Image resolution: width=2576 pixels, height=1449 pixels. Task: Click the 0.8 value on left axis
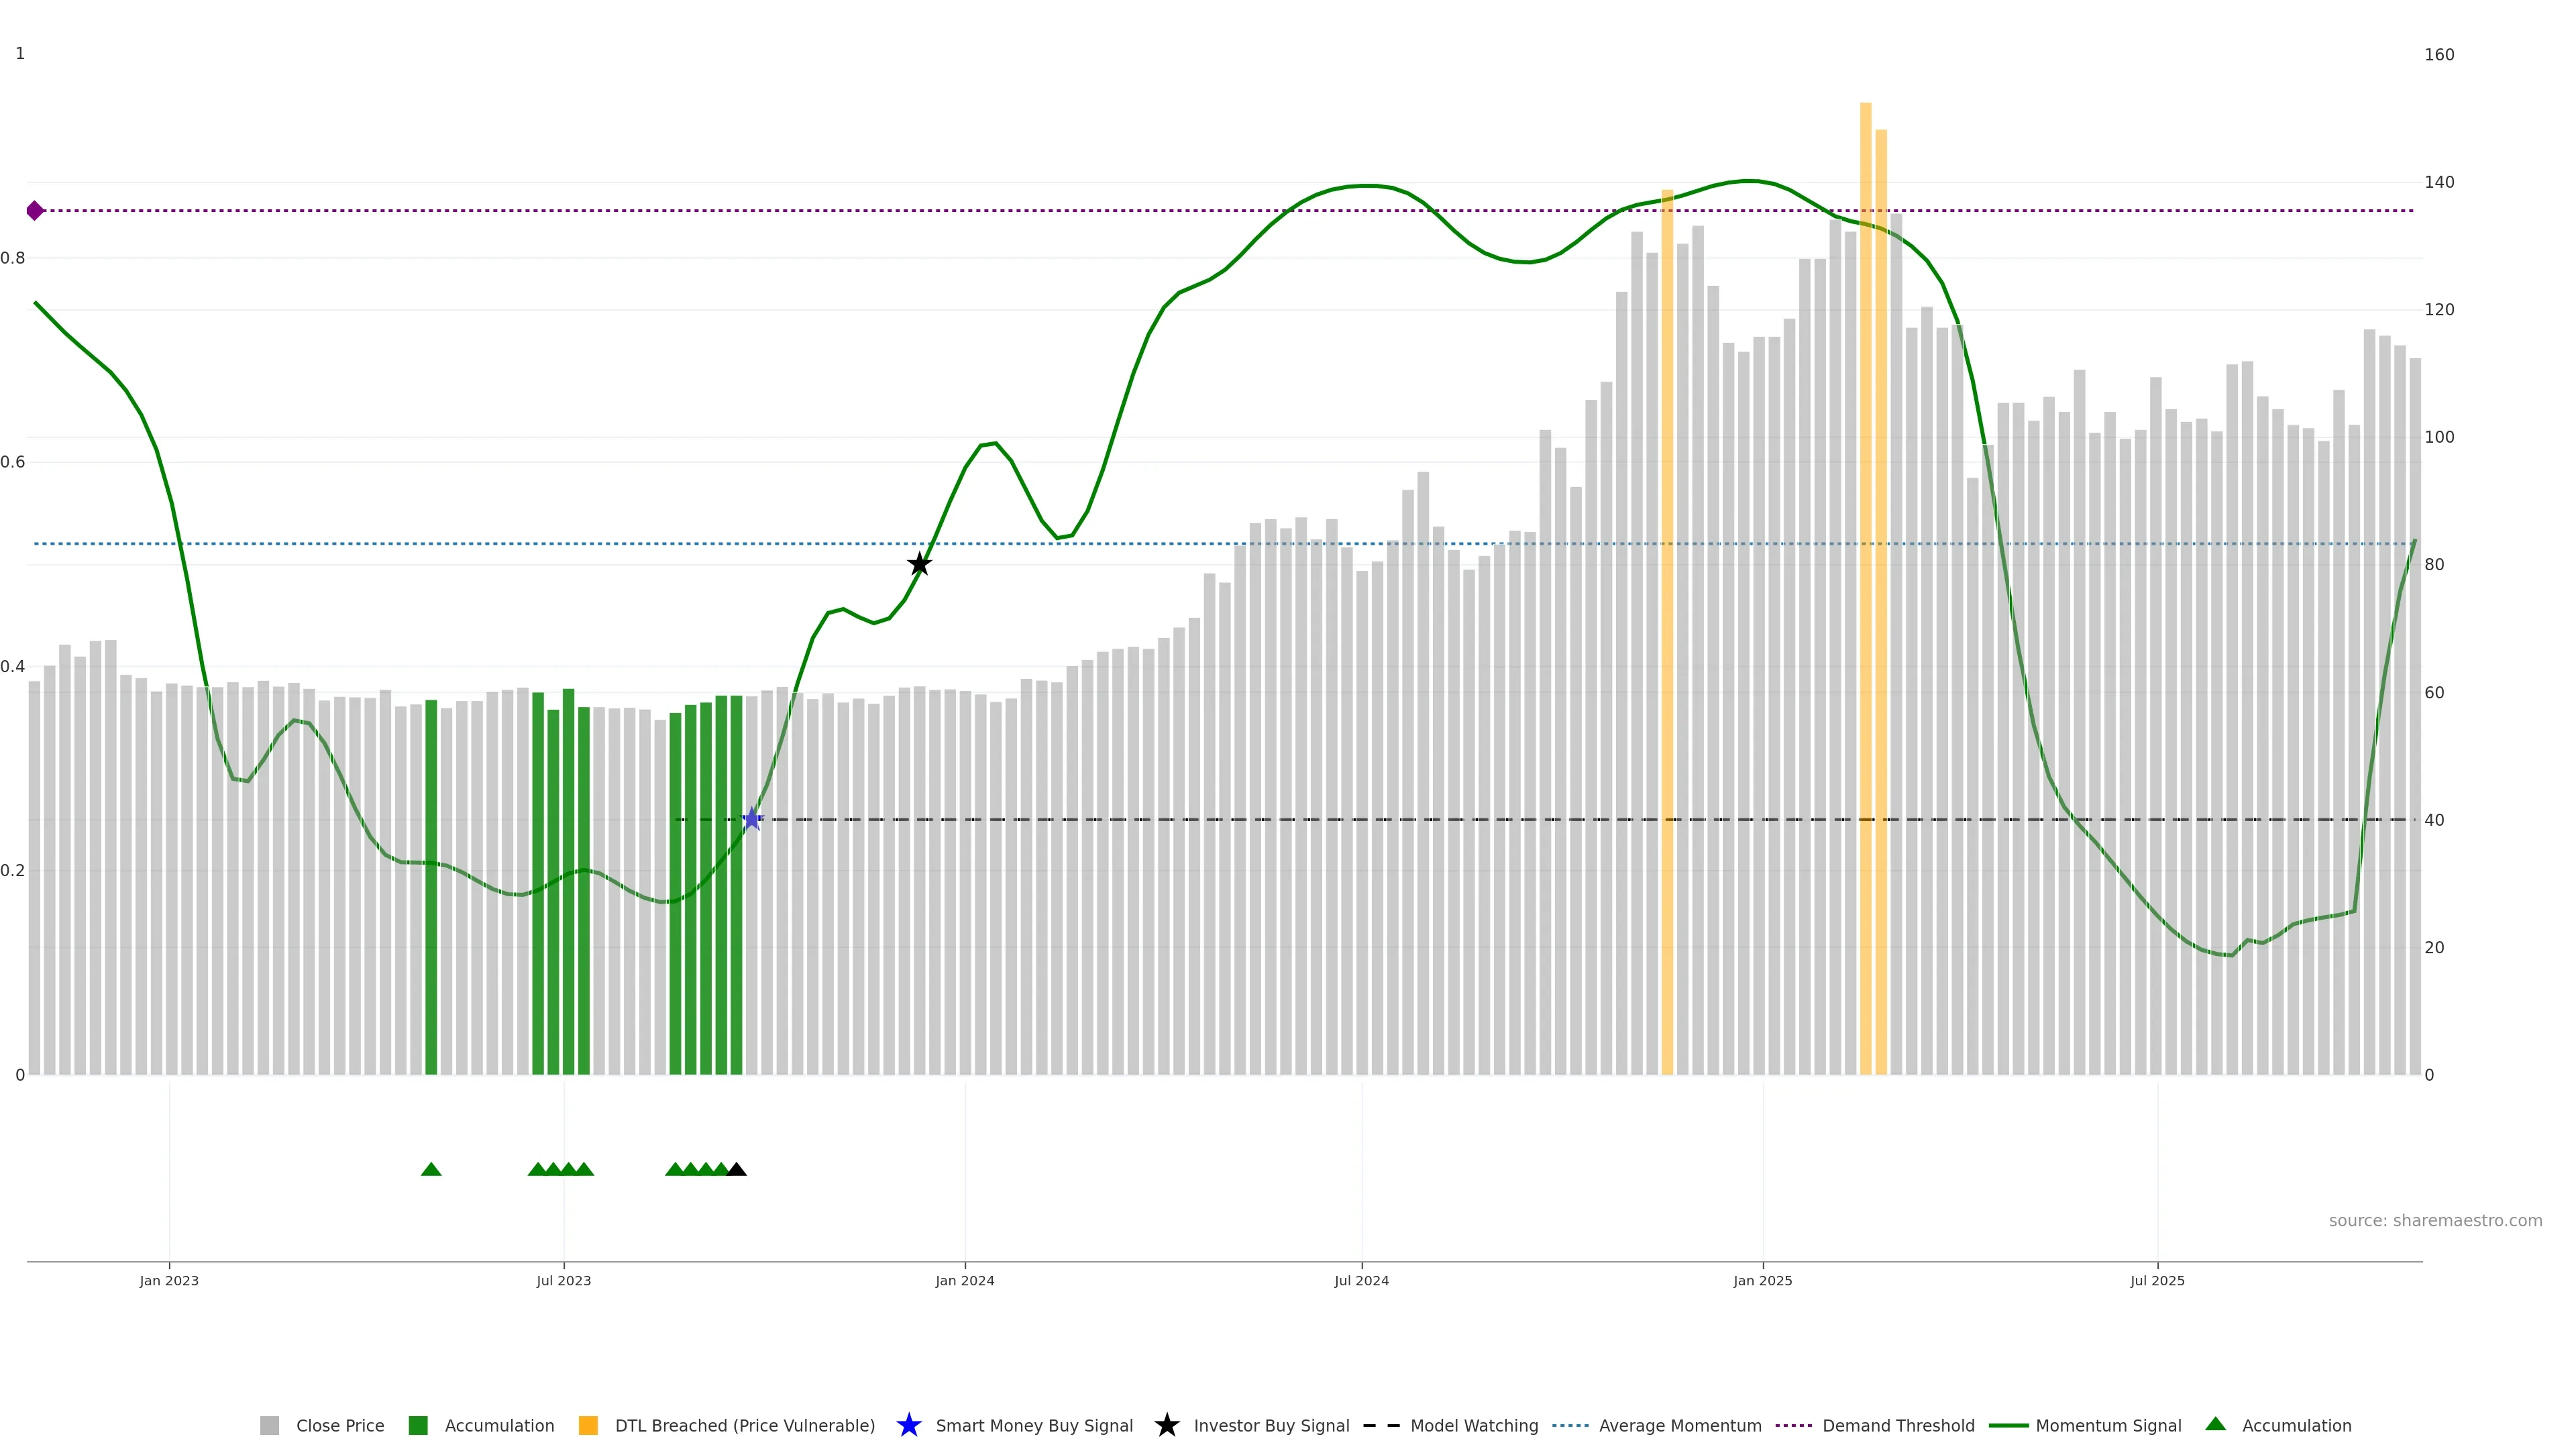13,258
